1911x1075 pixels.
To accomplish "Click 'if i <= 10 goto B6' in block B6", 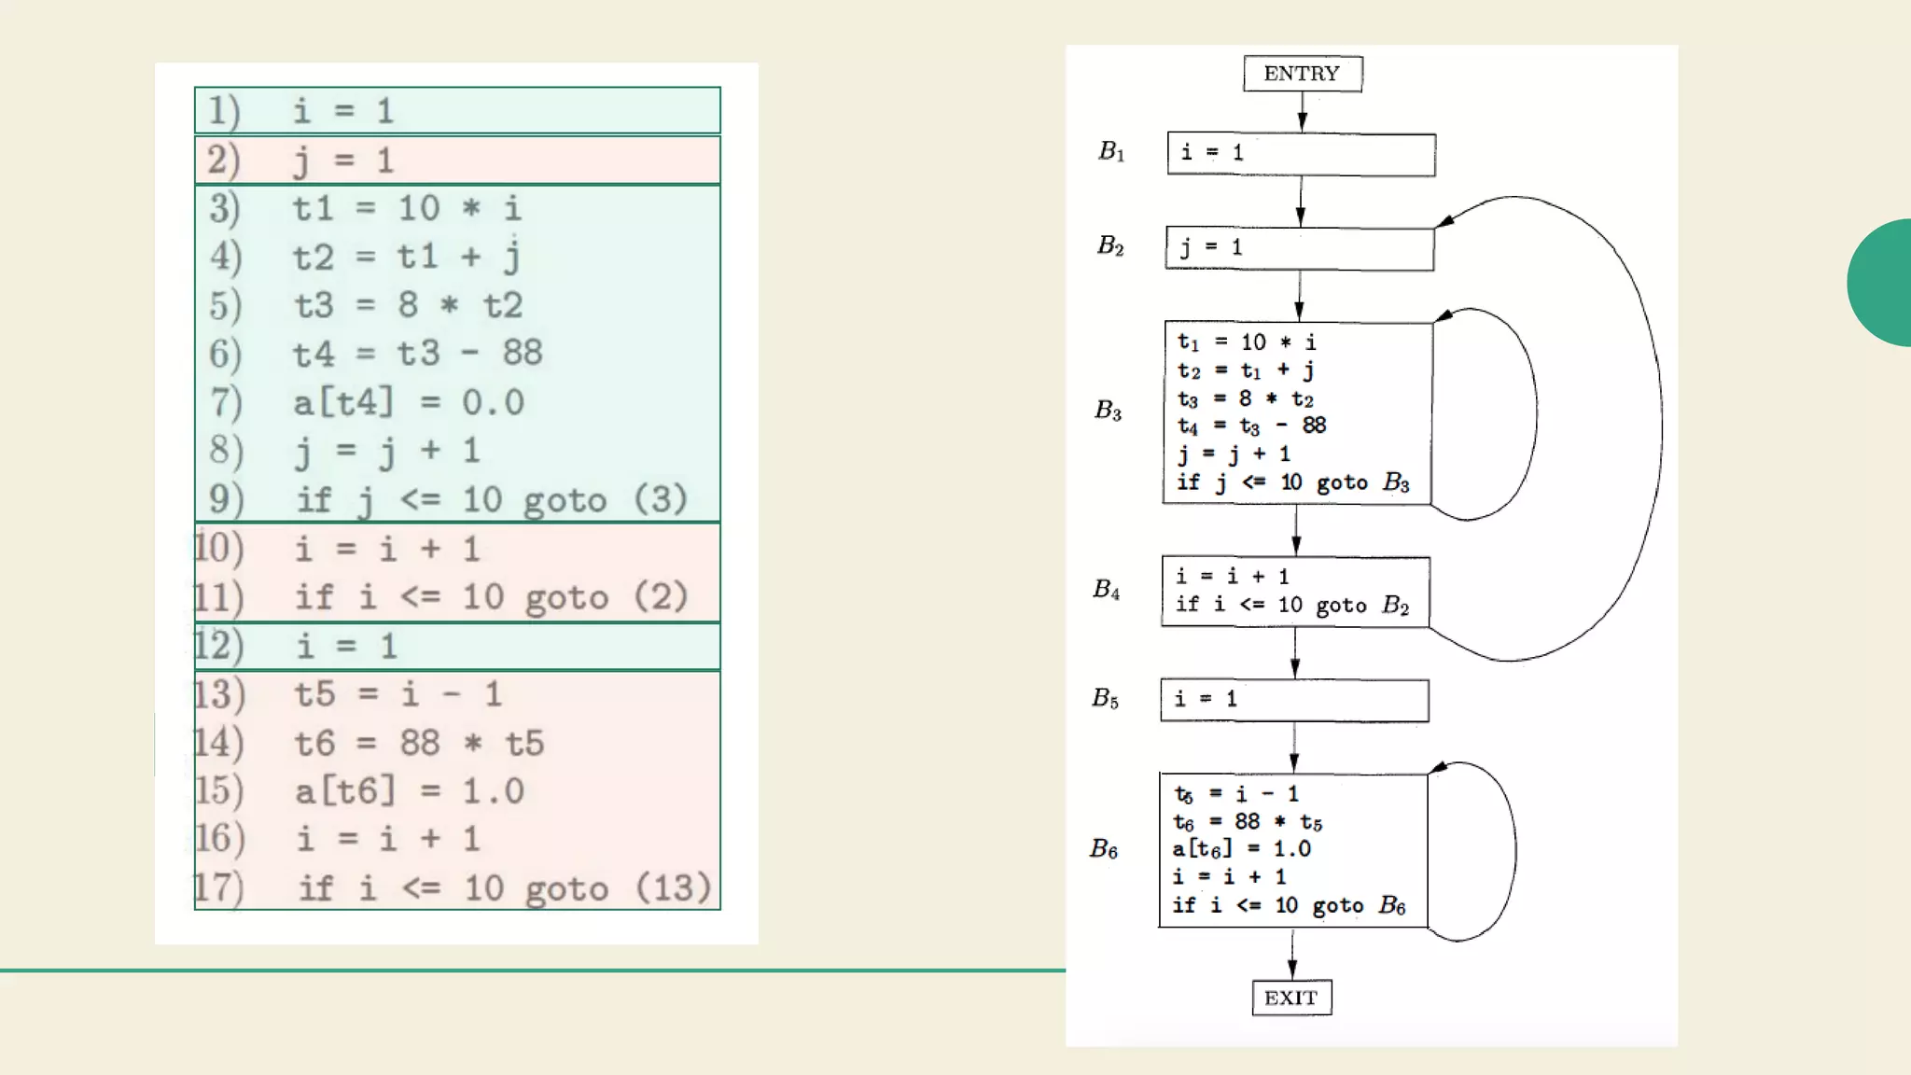I will click(x=1290, y=905).
